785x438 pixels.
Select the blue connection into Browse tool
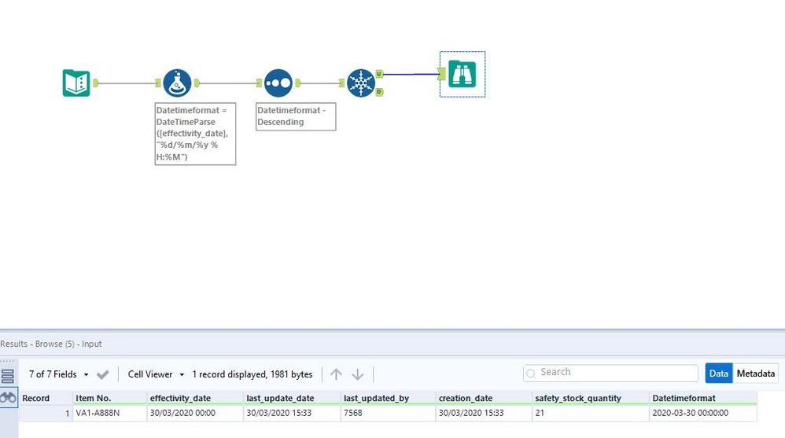(411, 74)
